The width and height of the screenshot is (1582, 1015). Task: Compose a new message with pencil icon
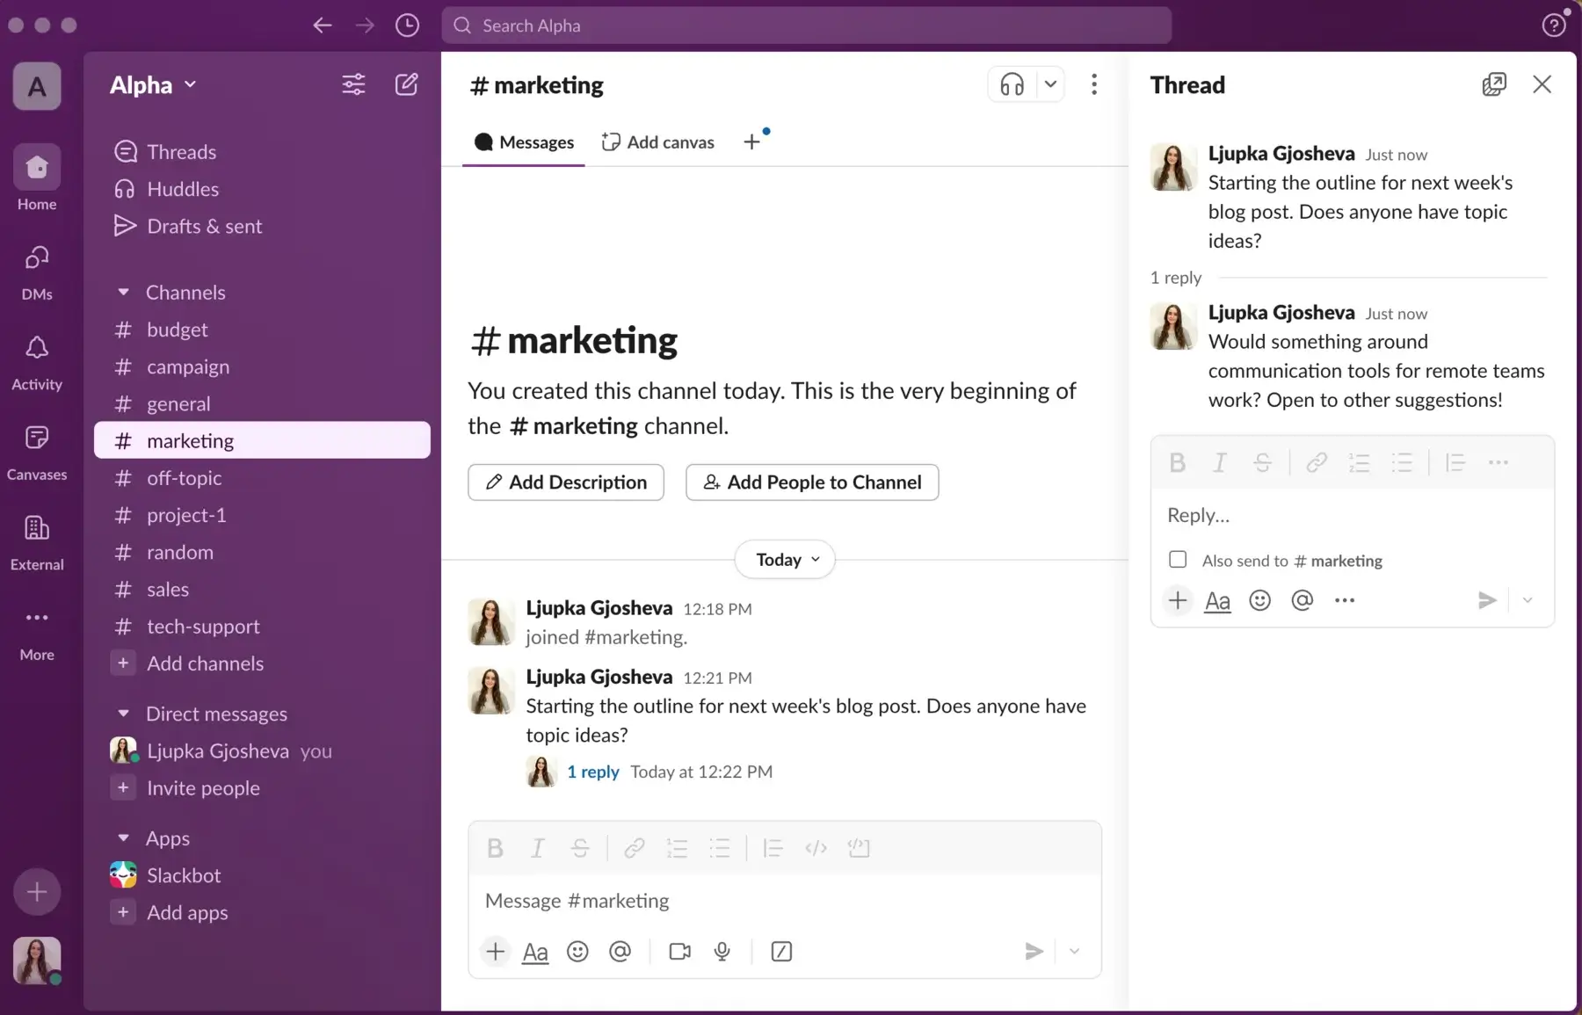coord(406,84)
